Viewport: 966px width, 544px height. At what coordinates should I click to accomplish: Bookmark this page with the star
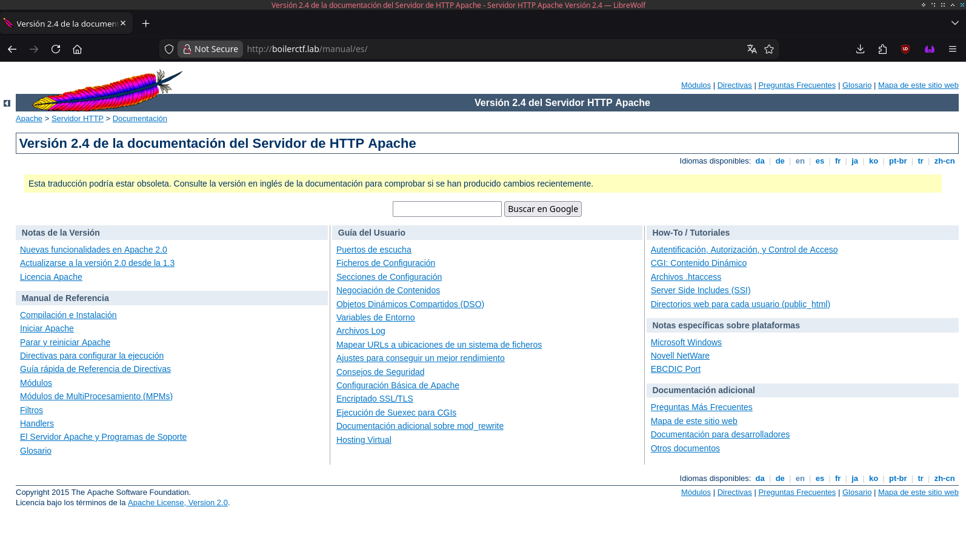pos(769,49)
